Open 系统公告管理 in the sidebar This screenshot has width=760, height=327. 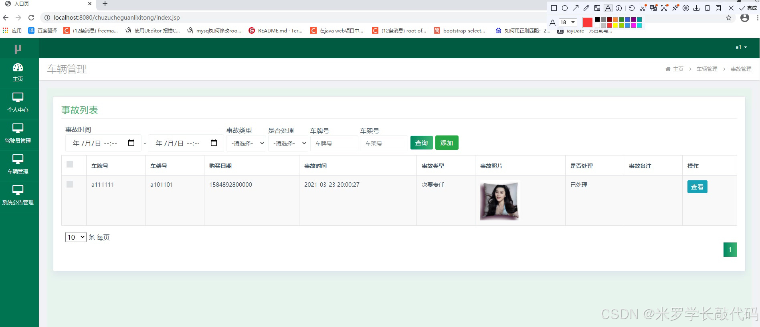18,195
